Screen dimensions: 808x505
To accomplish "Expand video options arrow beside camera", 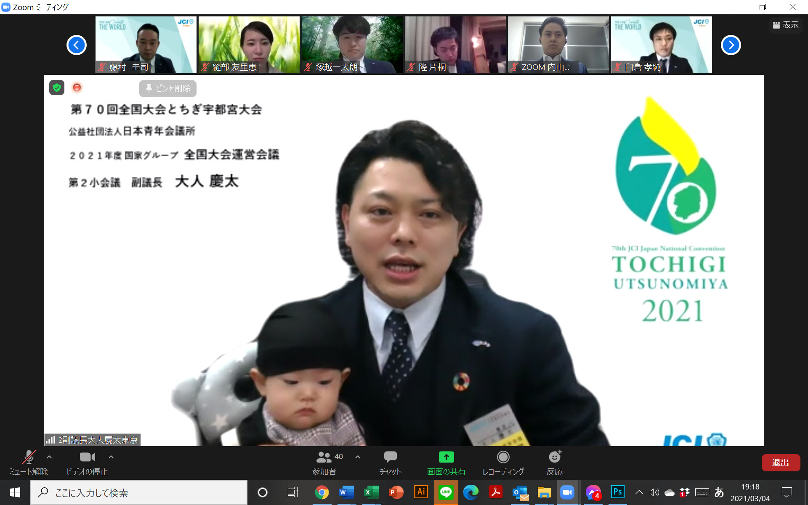I will pyautogui.click(x=111, y=457).
